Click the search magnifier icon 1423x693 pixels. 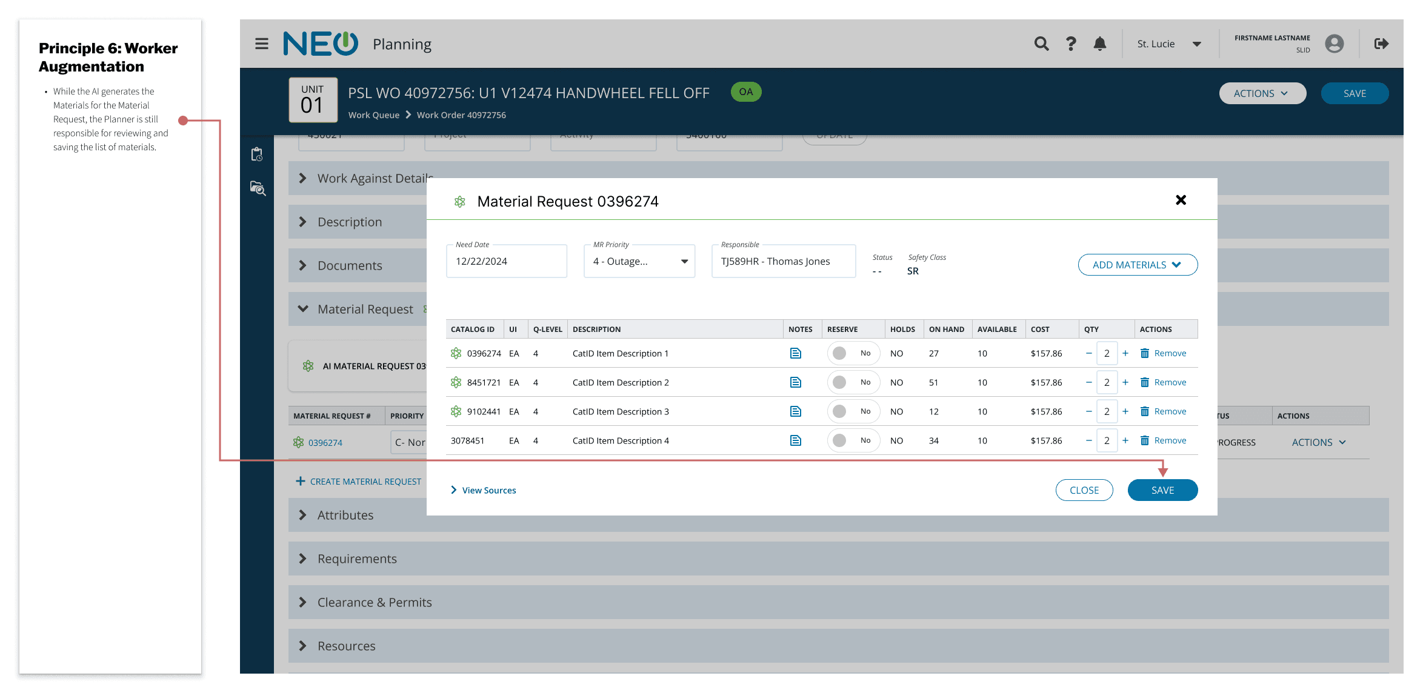1041,44
